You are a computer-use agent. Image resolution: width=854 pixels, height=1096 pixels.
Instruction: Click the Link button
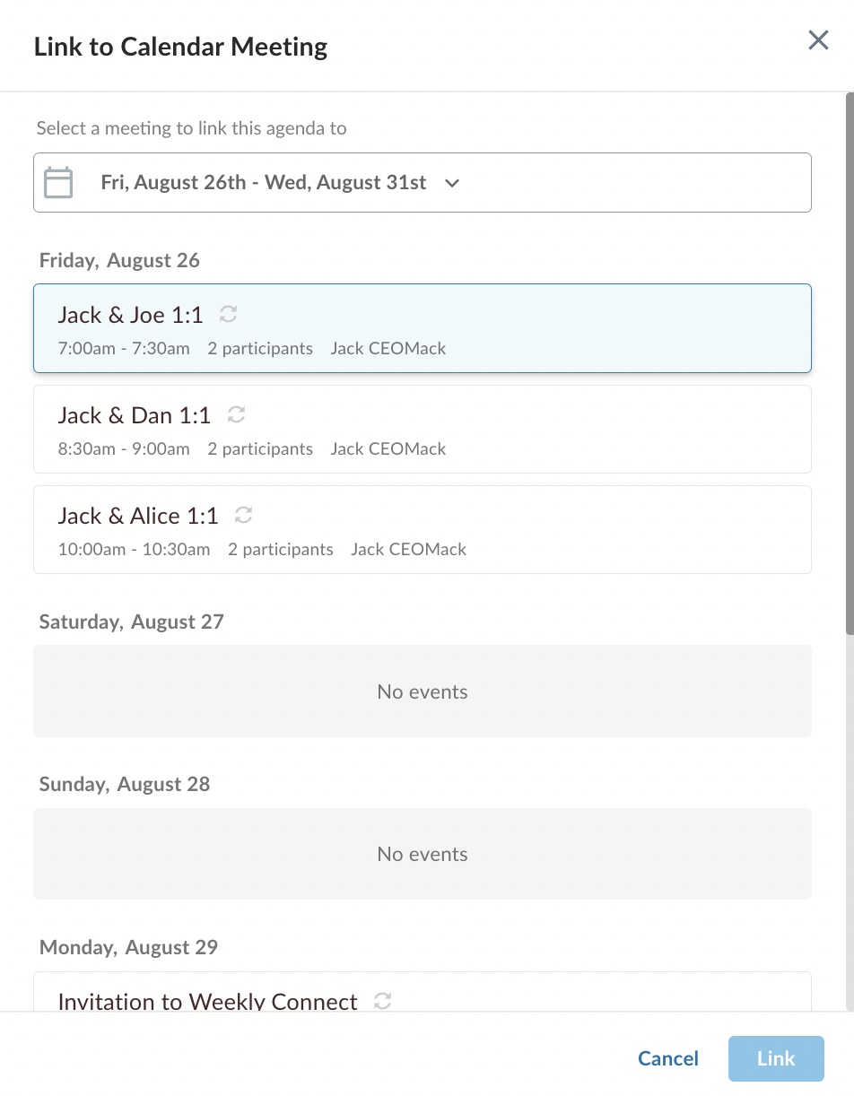coord(776,1058)
